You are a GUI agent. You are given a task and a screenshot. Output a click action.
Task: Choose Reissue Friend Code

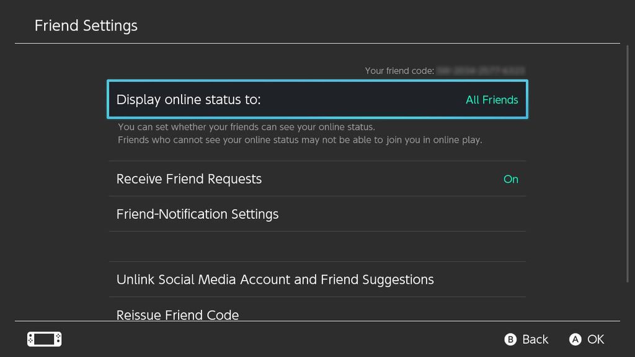click(x=177, y=314)
